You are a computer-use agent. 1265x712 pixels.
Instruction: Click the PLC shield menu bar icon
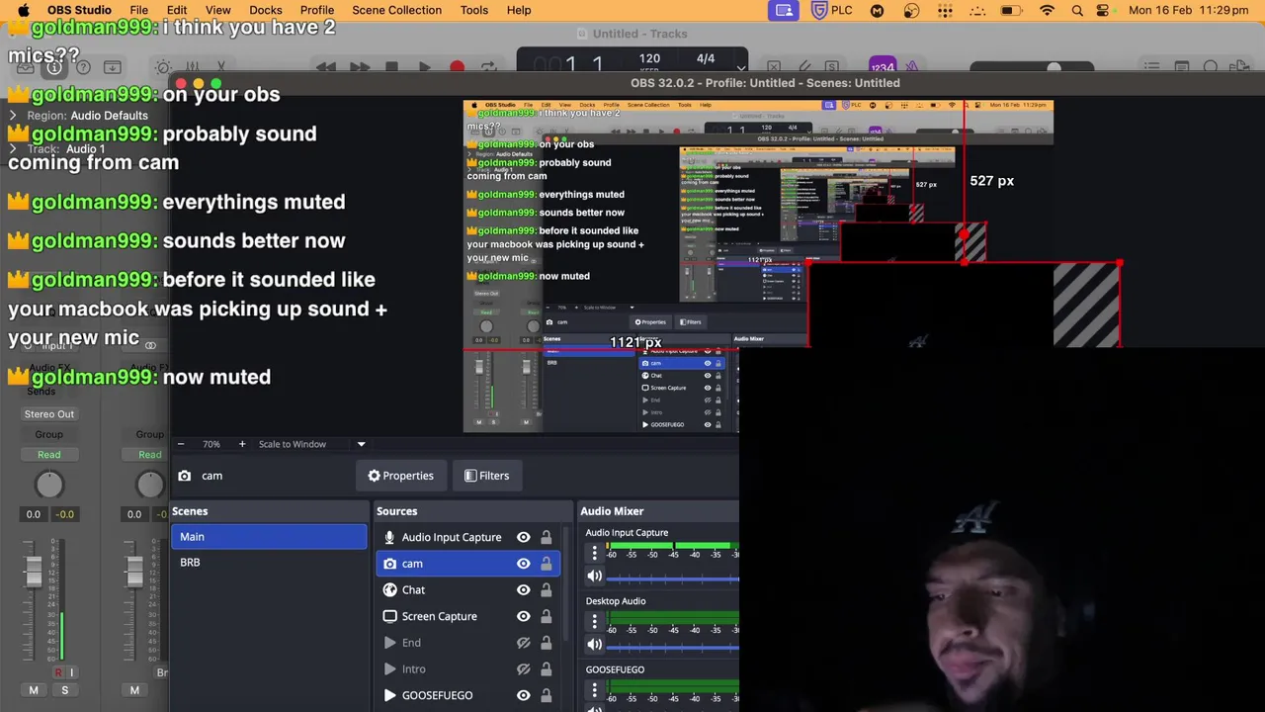[x=819, y=10]
